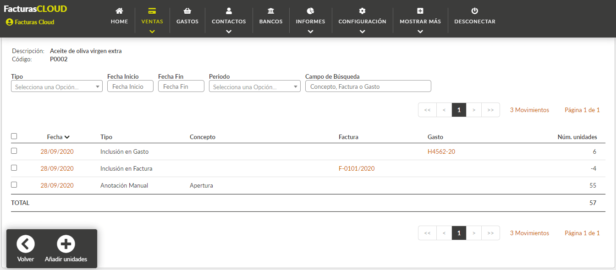Image resolution: width=616 pixels, height=270 pixels.
Task: Go to next page in bottom pagination
Action: tap(474, 233)
